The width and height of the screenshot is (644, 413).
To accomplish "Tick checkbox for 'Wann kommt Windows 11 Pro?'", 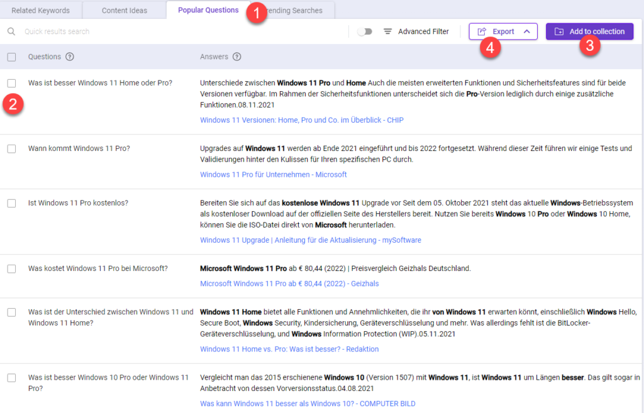I will 11,148.
